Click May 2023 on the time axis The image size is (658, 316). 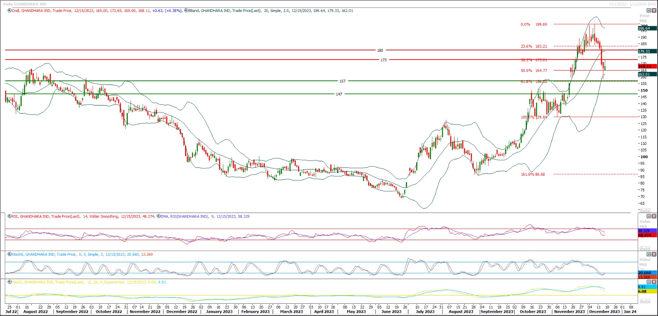(356, 311)
